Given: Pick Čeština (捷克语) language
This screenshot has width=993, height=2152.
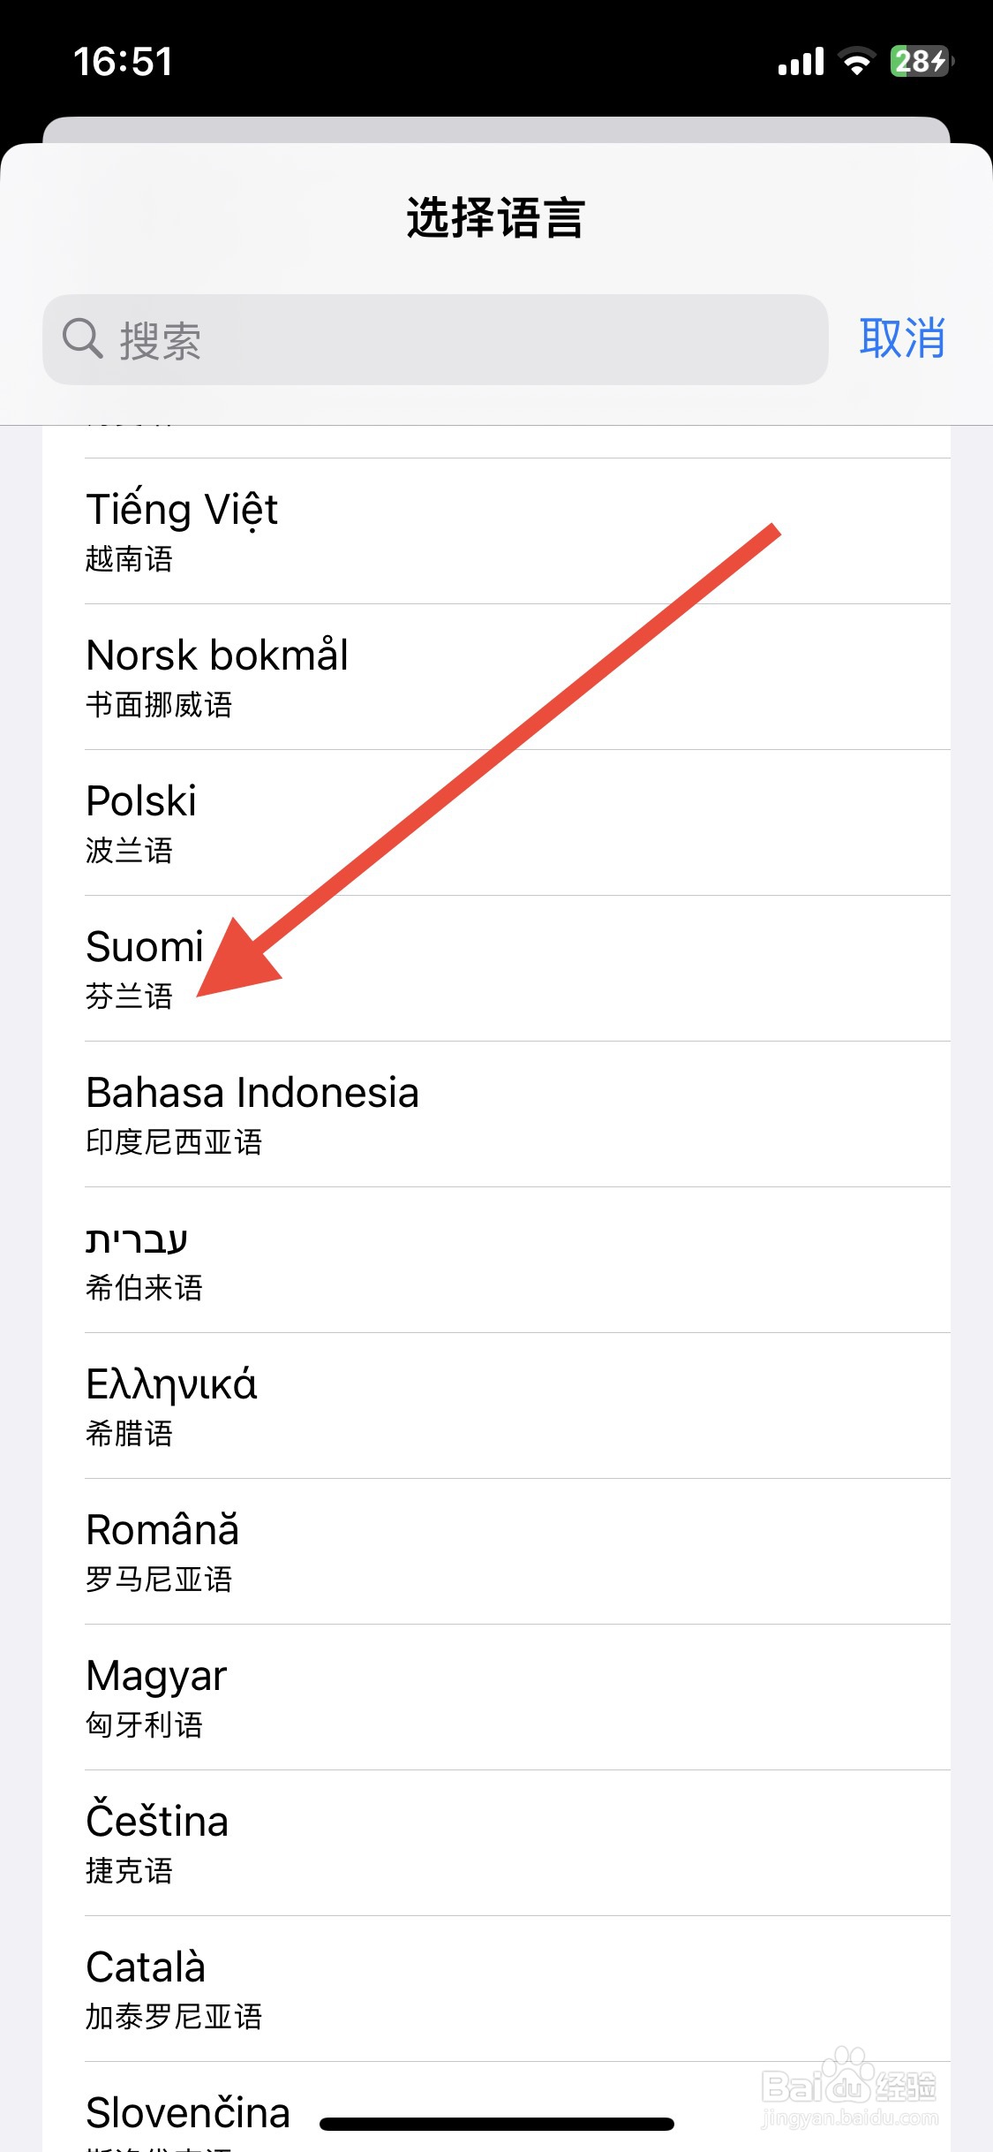Looking at the screenshot, I should (517, 1843).
